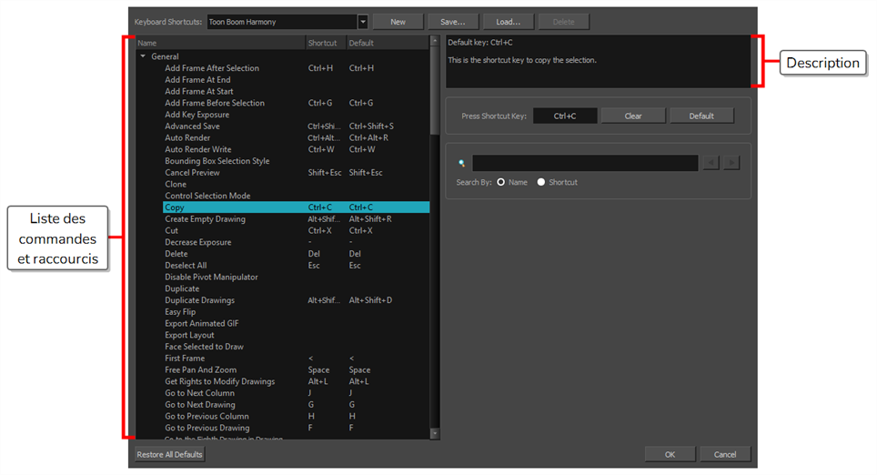Click the shortcut search text field

coord(585,163)
